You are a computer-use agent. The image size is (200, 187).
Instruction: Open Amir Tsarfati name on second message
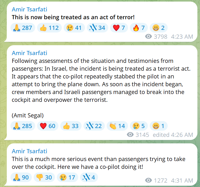(x=29, y=53)
